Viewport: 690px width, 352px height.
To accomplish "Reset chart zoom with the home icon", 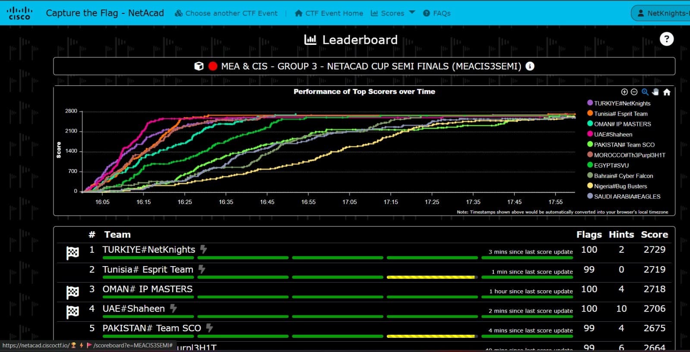I will point(667,92).
